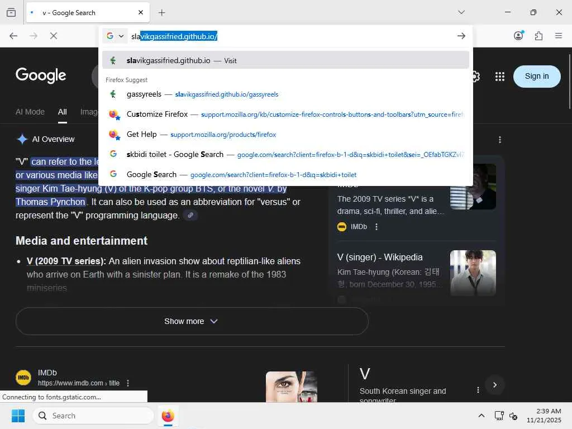Open the list all tabs chevron
Screen dimensions: 572x429
pyautogui.click(x=461, y=12)
